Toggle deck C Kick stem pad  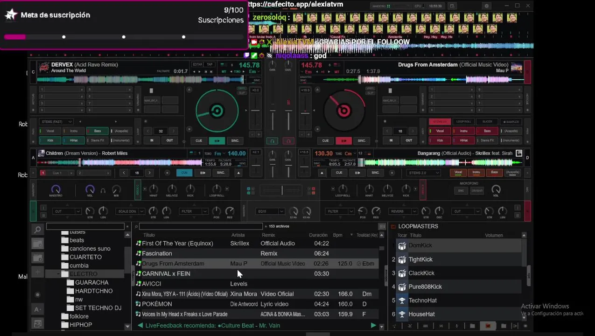50,140
